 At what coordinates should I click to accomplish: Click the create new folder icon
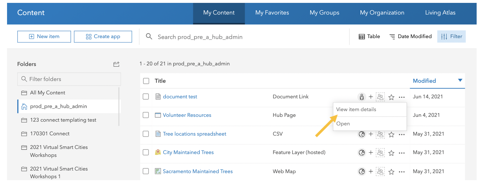(116, 64)
